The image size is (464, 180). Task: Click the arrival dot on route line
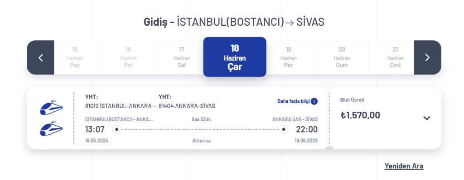pos(284,129)
